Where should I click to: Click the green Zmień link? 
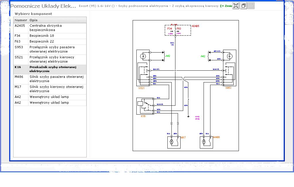click(226, 6)
